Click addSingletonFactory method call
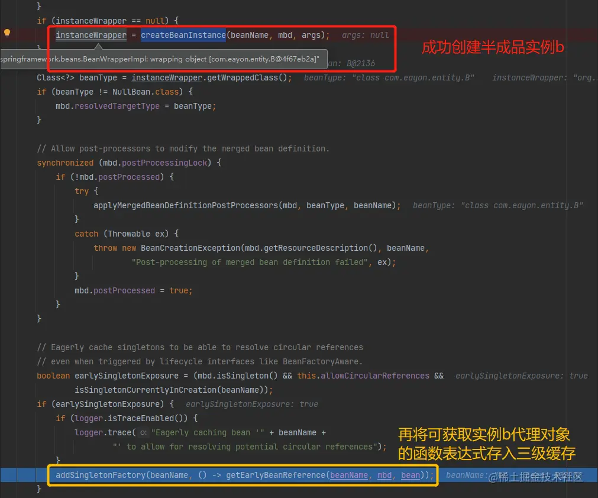The width and height of the screenshot is (598, 498). click(x=101, y=475)
